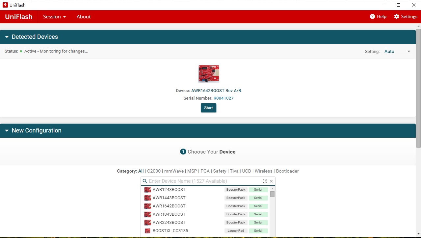Click device name AWR1642BOOST Rev A/B

pos(216,90)
